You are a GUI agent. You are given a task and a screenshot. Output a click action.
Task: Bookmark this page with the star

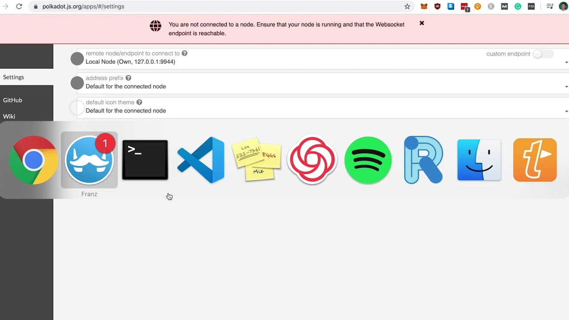(x=407, y=6)
